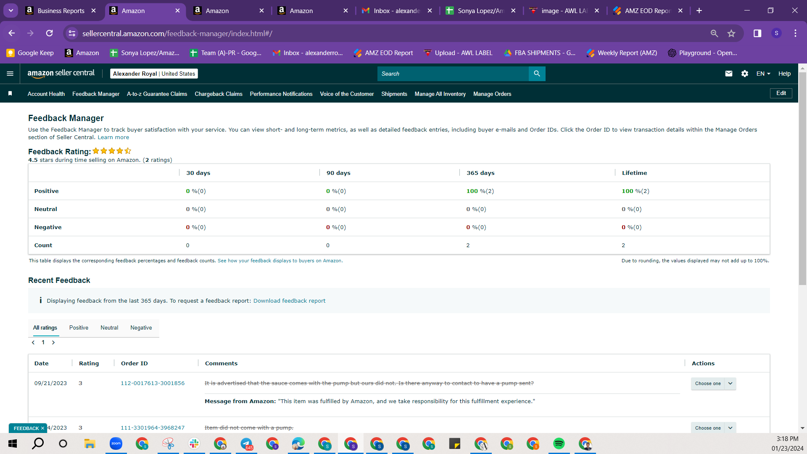Click the Help link in header

[x=784, y=74]
